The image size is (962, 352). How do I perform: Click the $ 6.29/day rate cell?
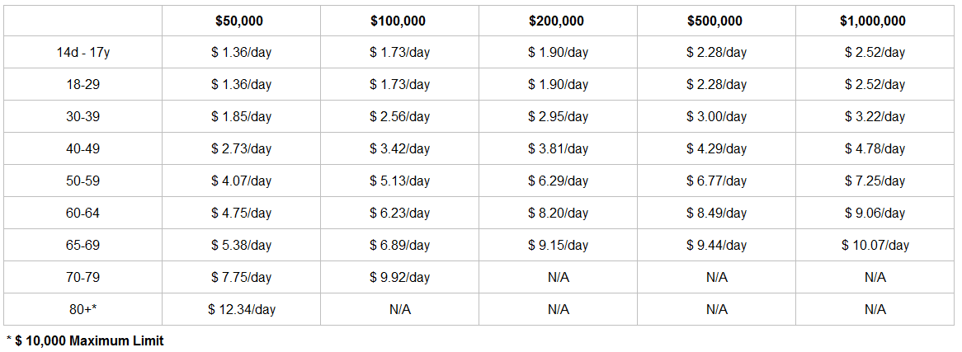click(558, 181)
